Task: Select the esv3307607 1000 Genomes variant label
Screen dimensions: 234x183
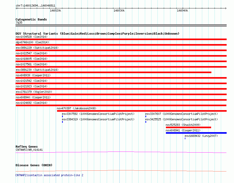Action: pyautogui.click(x=181, y=114)
